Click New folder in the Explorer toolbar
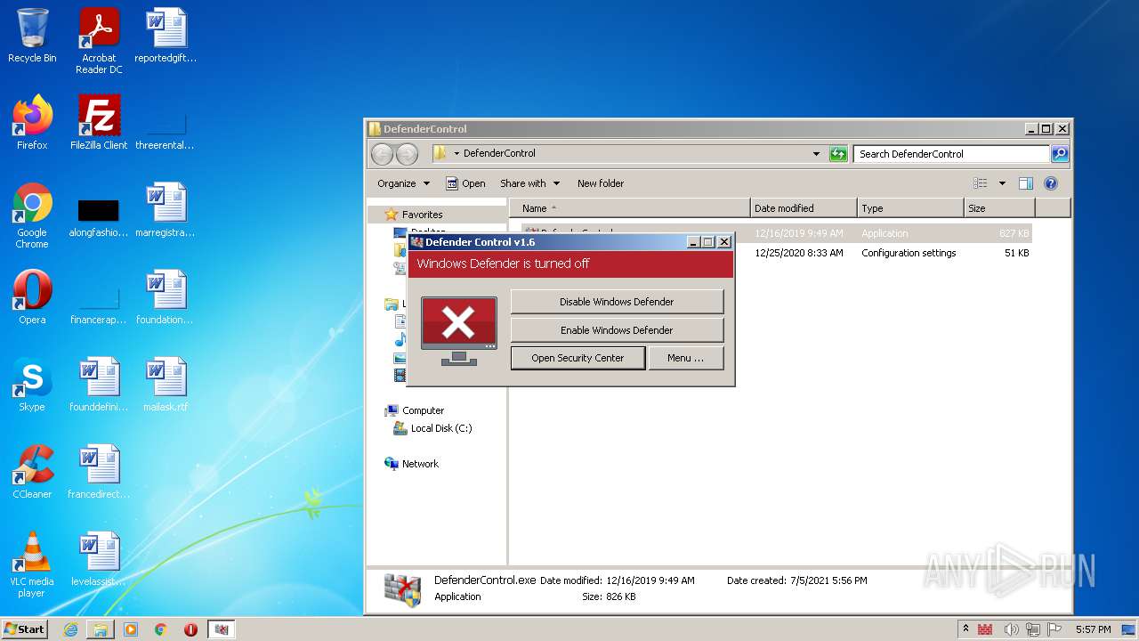Image resolution: width=1139 pixels, height=641 pixels. point(601,183)
